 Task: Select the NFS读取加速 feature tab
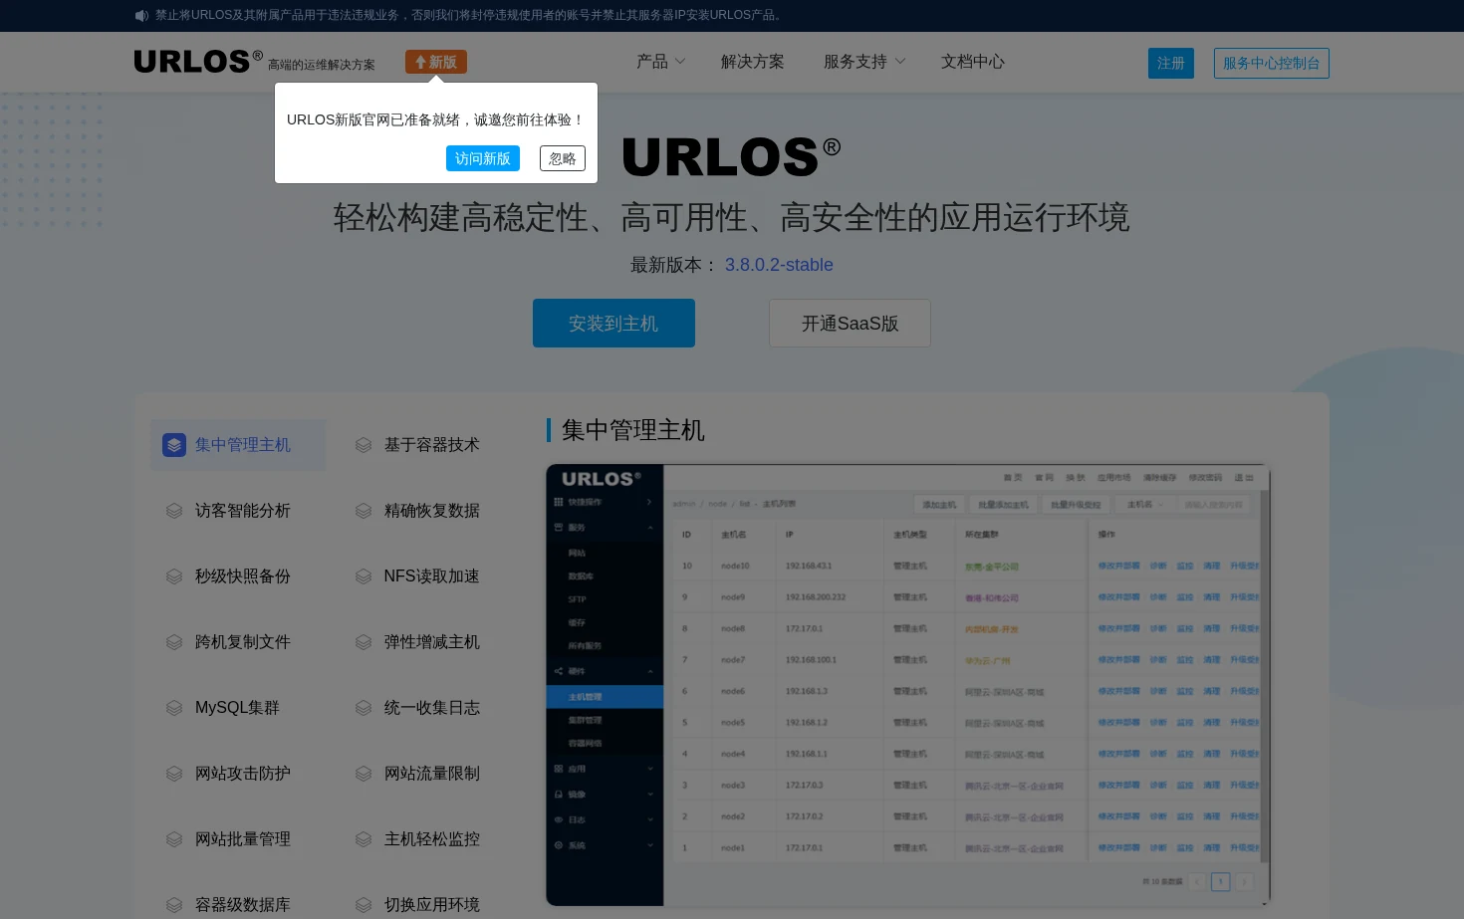[x=427, y=576]
